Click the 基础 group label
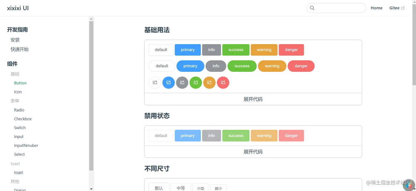The height and width of the screenshot is (191, 416). pyautogui.click(x=15, y=74)
